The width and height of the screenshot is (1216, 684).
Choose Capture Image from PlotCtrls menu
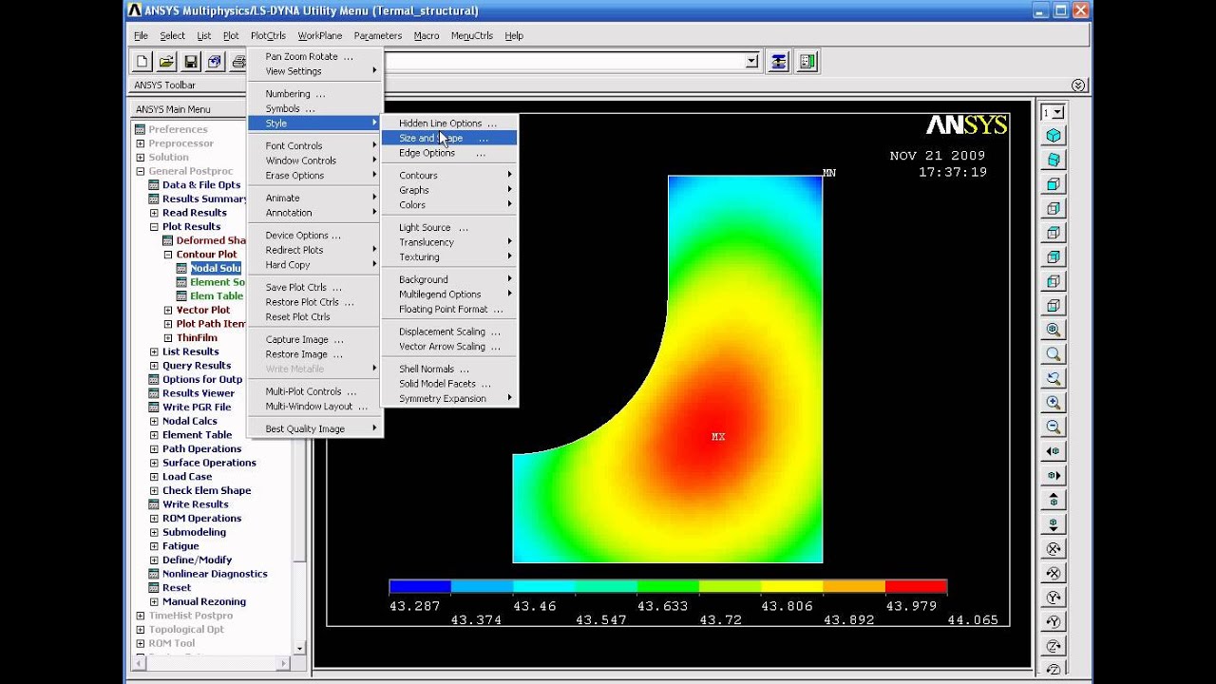pos(314,339)
